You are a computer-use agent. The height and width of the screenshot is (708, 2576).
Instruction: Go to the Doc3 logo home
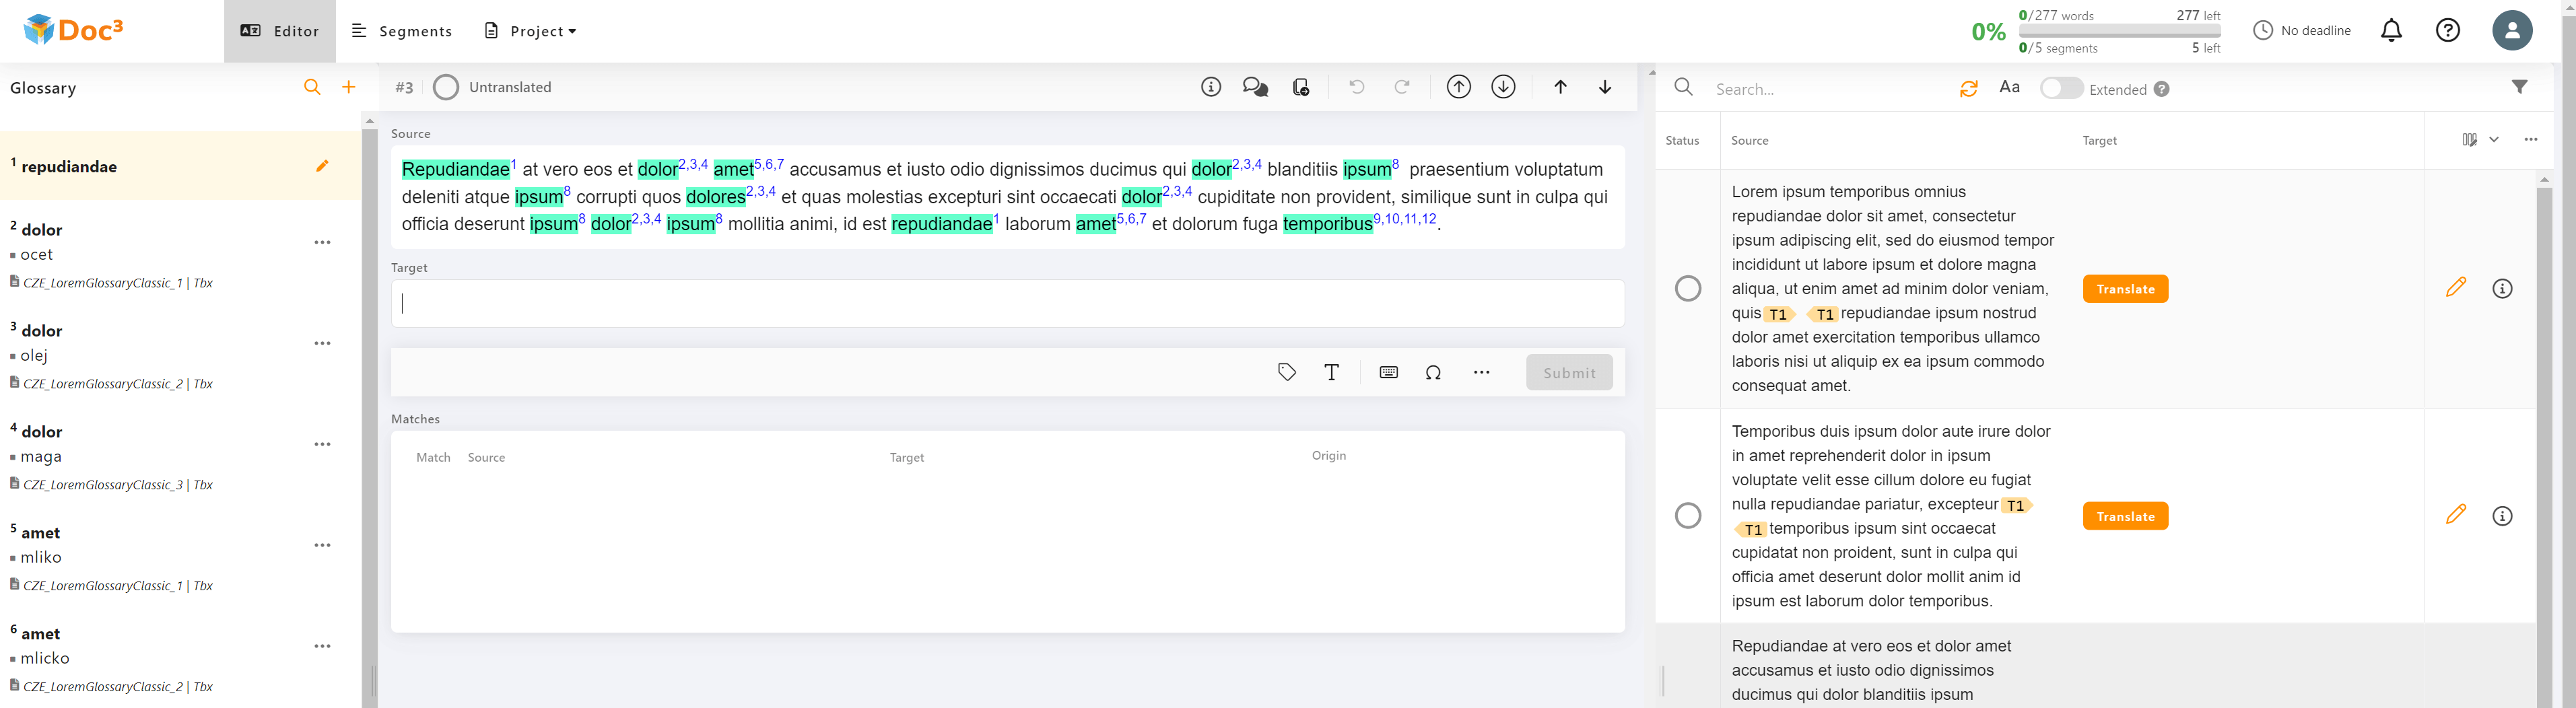[x=73, y=30]
